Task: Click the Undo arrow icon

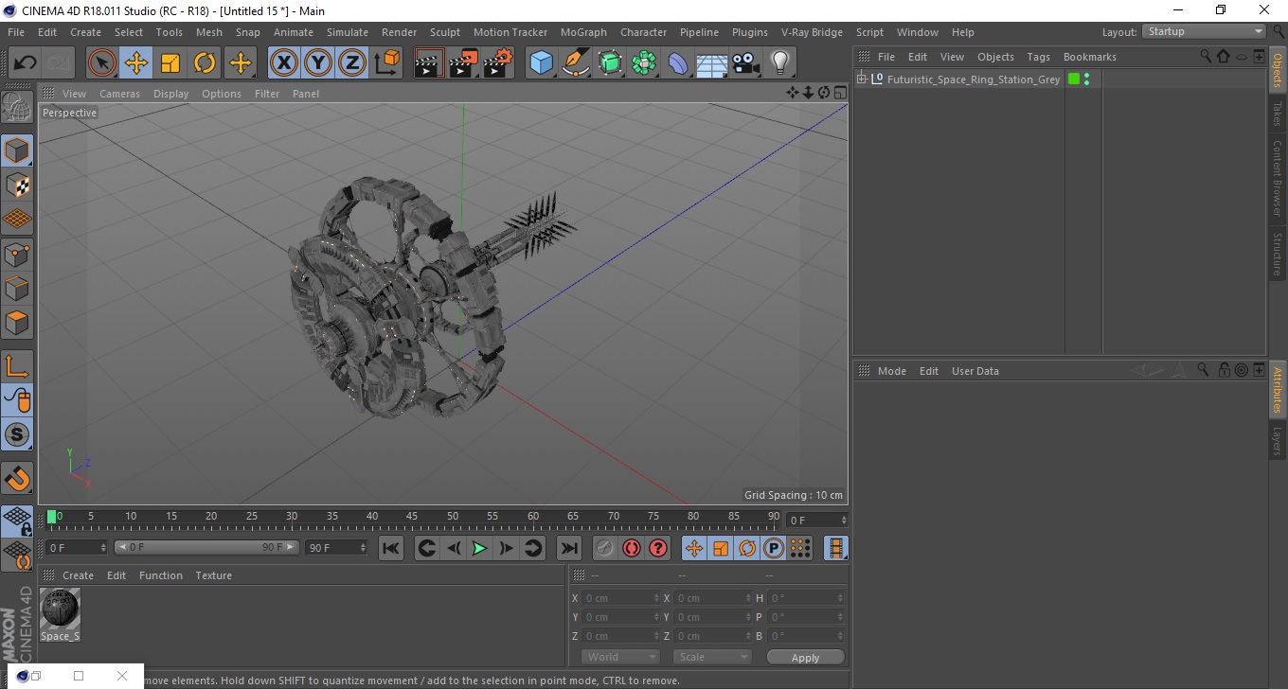Action: [25, 63]
